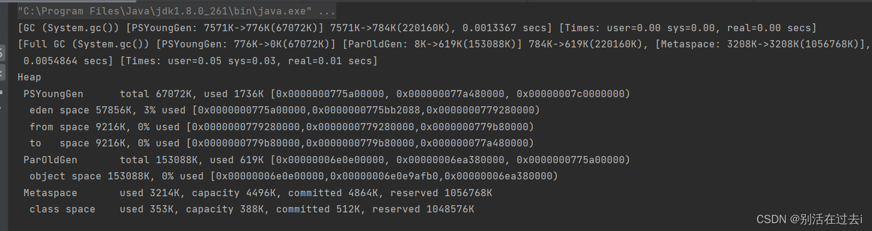The image size is (872, 231).
Task: Click the java.exe command path line
Action: click(x=177, y=11)
